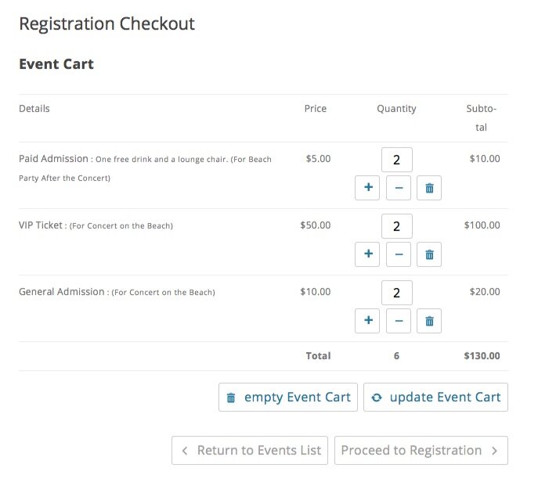
Task: Click the $130.00 total amount
Action: pyautogui.click(x=482, y=356)
